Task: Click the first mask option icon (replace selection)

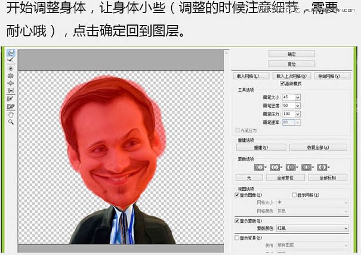Action: coord(260,167)
